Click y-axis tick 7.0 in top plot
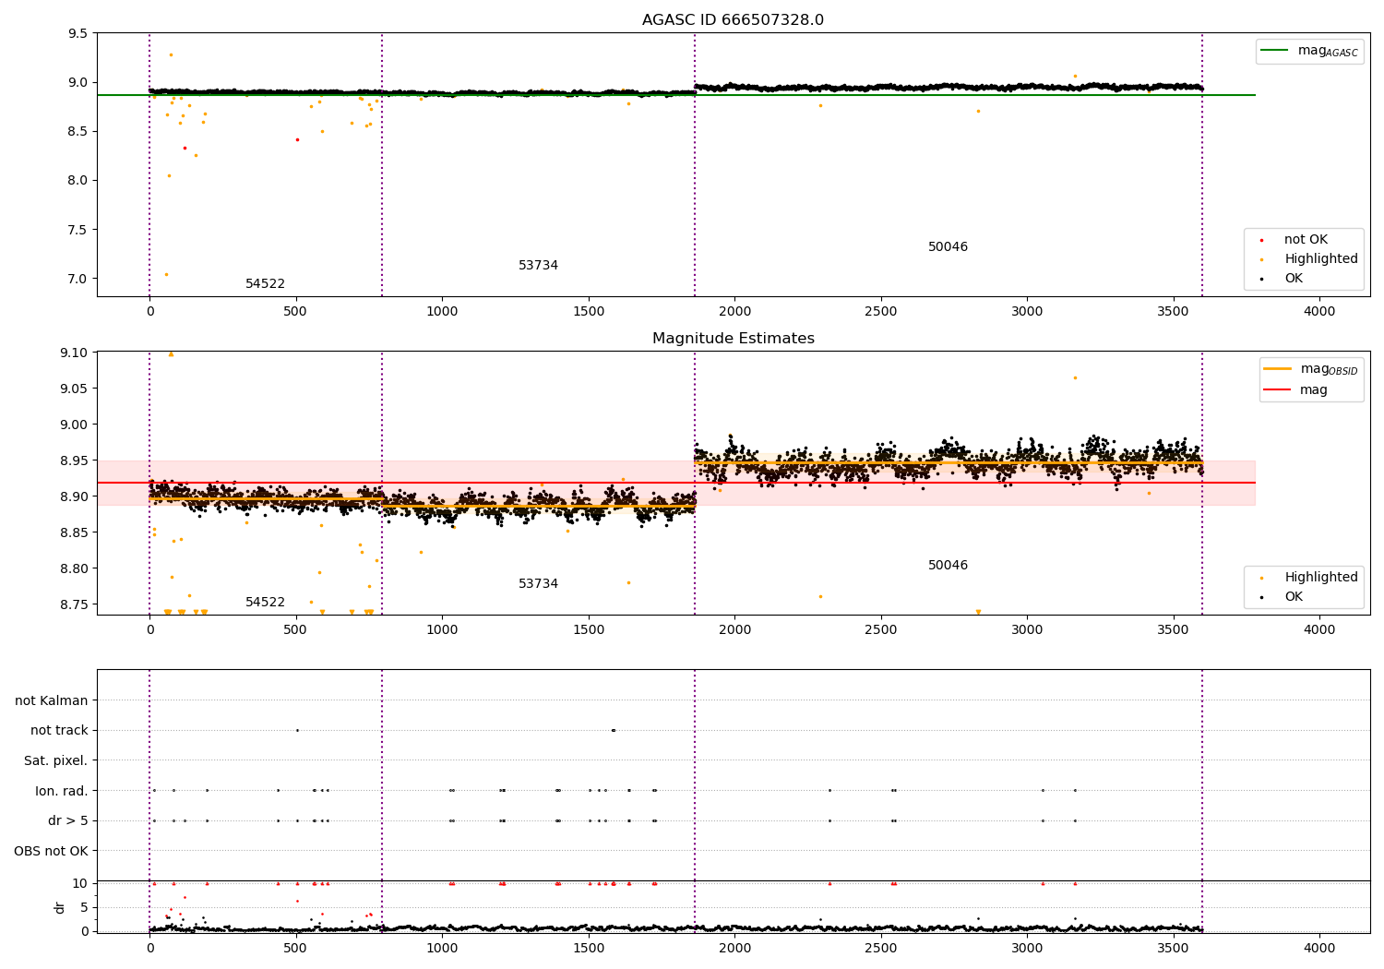The width and height of the screenshot is (1384, 969). [x=78, y=279]
